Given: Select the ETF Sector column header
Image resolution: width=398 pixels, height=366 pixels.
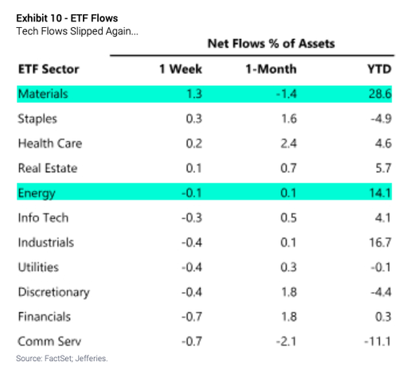Looking at the screenshot, I should (49, 69).
